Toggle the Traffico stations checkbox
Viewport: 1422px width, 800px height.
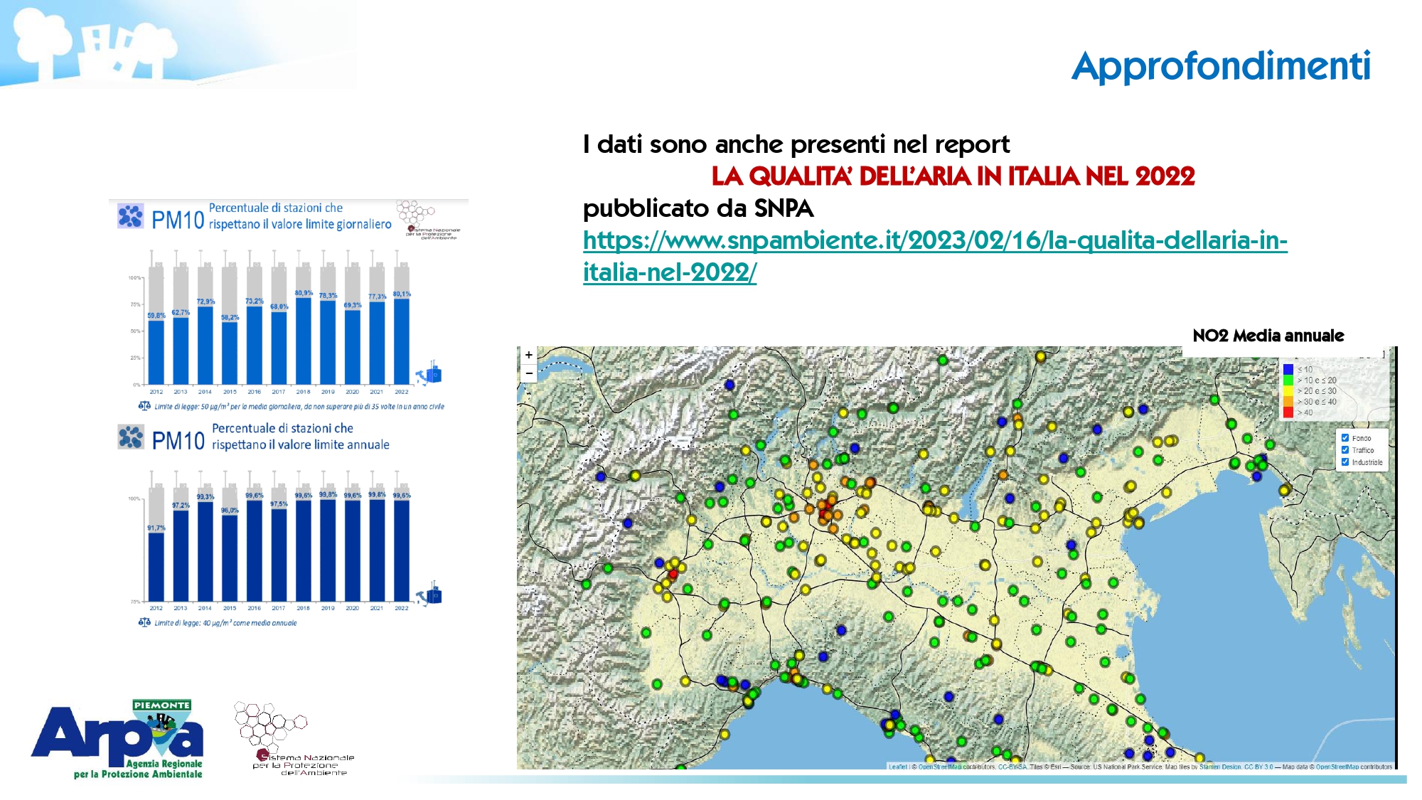coord(1345,450)
